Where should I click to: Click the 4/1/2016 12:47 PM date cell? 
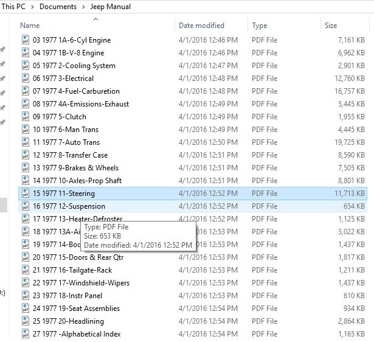point(208,65)
